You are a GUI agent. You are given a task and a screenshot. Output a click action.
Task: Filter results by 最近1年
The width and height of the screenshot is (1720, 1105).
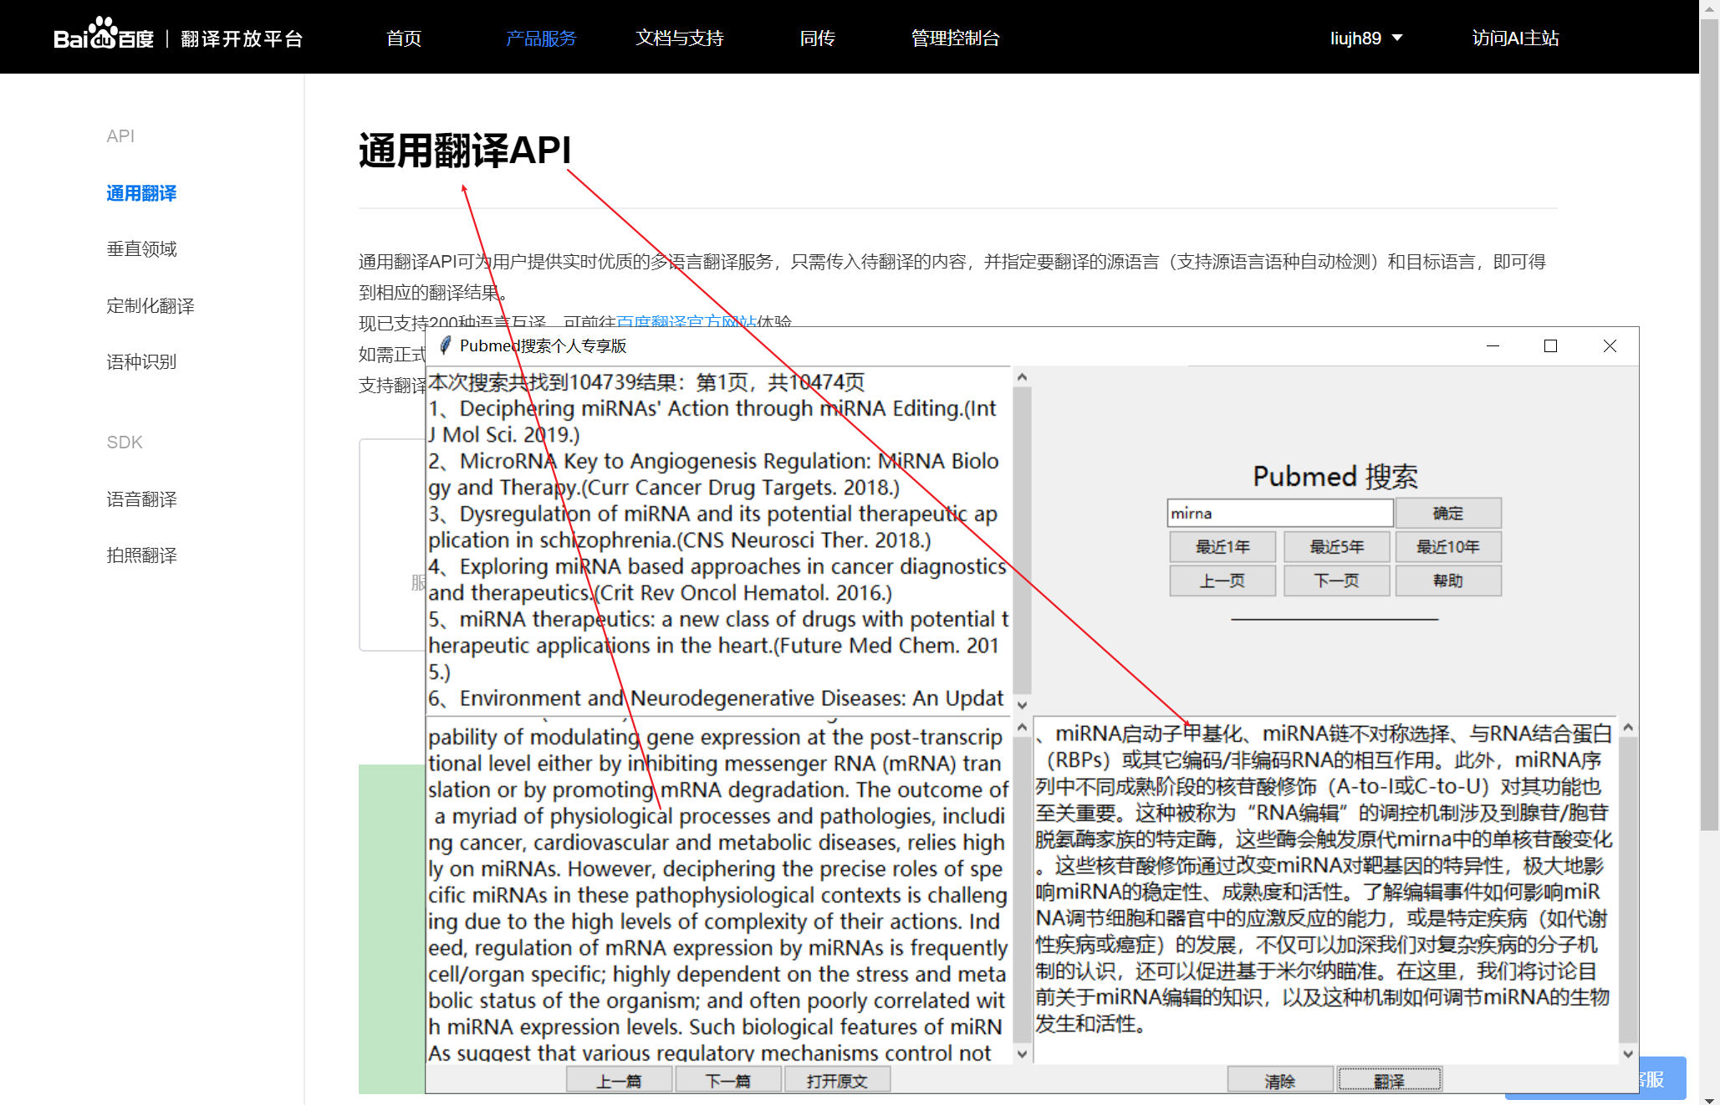point(1222,546)
